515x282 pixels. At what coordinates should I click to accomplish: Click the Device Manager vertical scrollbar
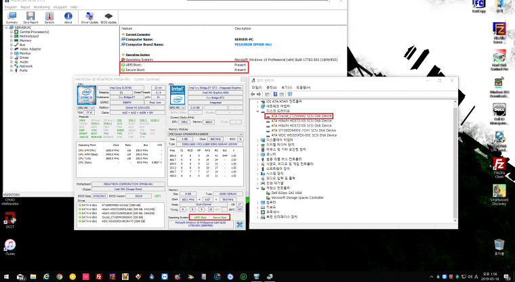pyautogui.click(x=455, y=162)
